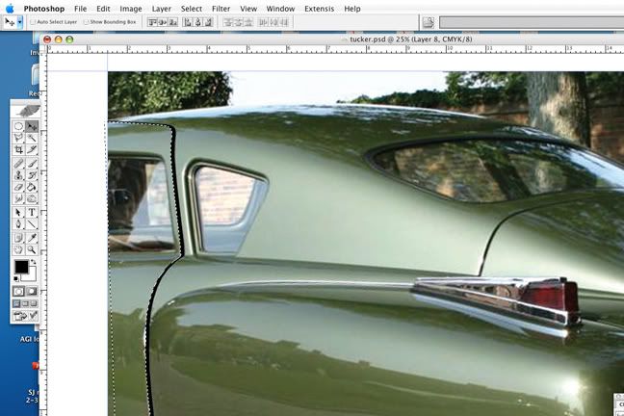Screen dimensions: 624x416
Task: Click the tucker.psd document title bar
Action: pyautogui.click(x=385, y=39)
